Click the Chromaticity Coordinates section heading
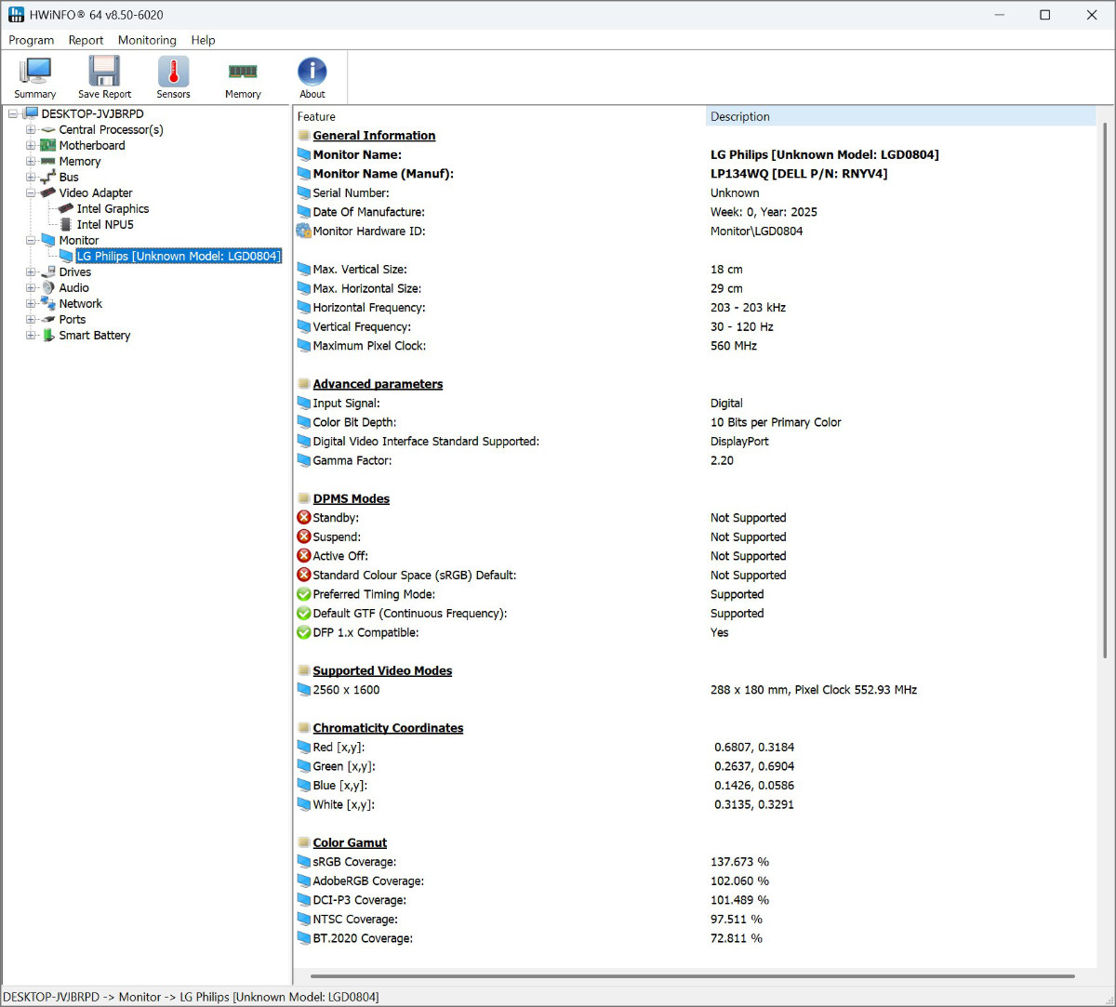1116x1007 pixels. click(388, 728)
